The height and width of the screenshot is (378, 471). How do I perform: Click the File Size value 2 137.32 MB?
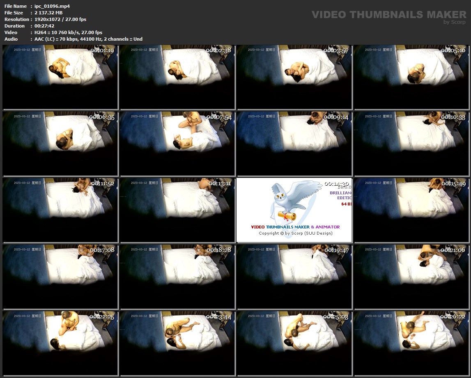coord(48,13)
